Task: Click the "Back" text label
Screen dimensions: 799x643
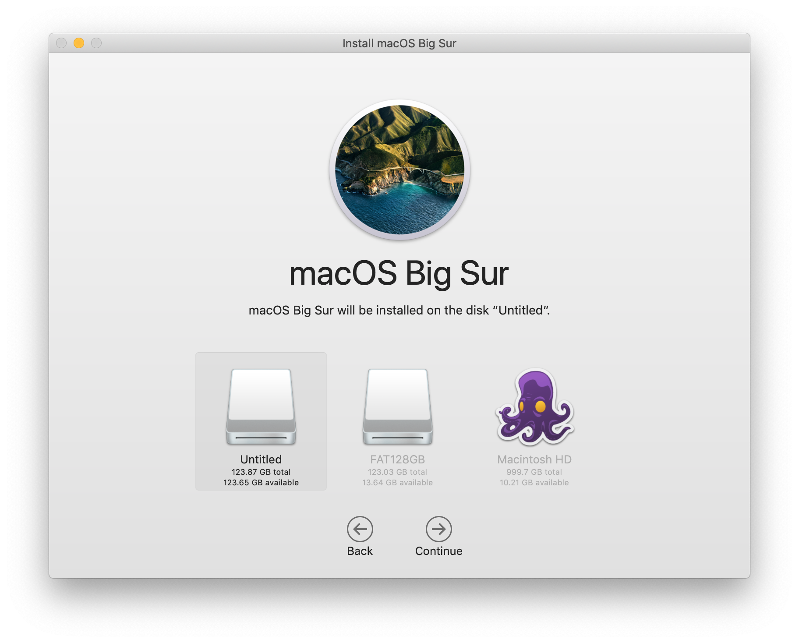Action: (360, 551)
